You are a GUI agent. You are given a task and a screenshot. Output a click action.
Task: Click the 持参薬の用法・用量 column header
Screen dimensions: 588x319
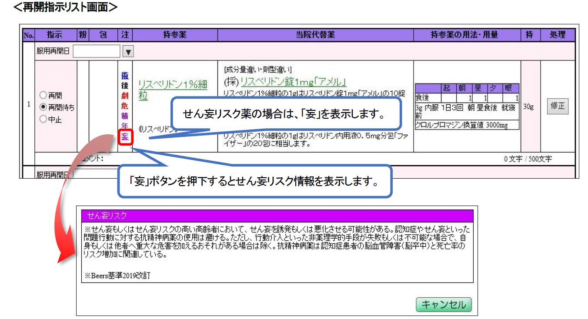(467, 35)
